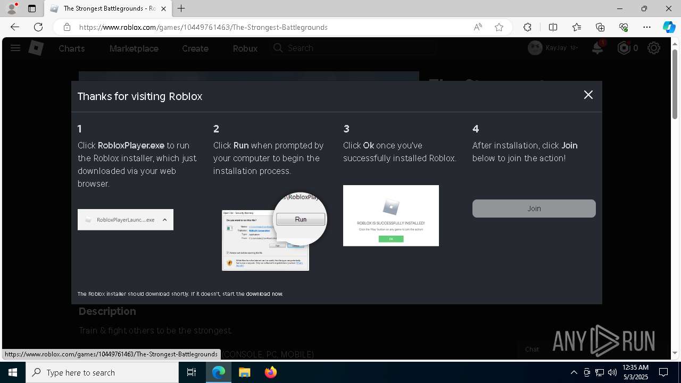This screenshot has height=383, width=681.
Task: Open Microsoft Edge from taskbar
Action: click(x=219, y=372)
